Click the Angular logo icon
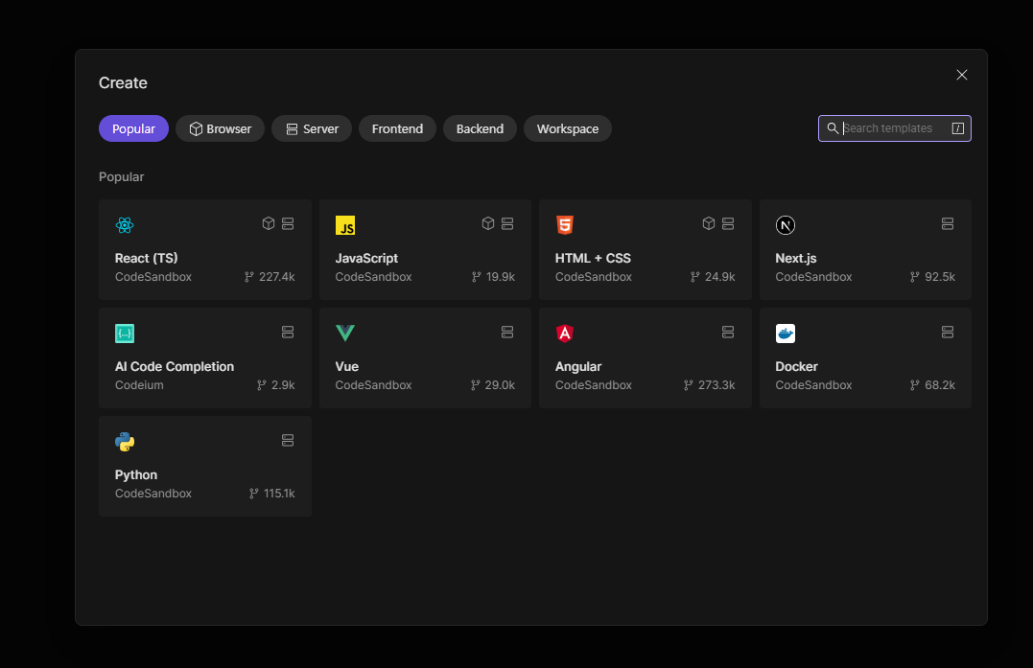1033x668 pixels. [x=565, y=334]
